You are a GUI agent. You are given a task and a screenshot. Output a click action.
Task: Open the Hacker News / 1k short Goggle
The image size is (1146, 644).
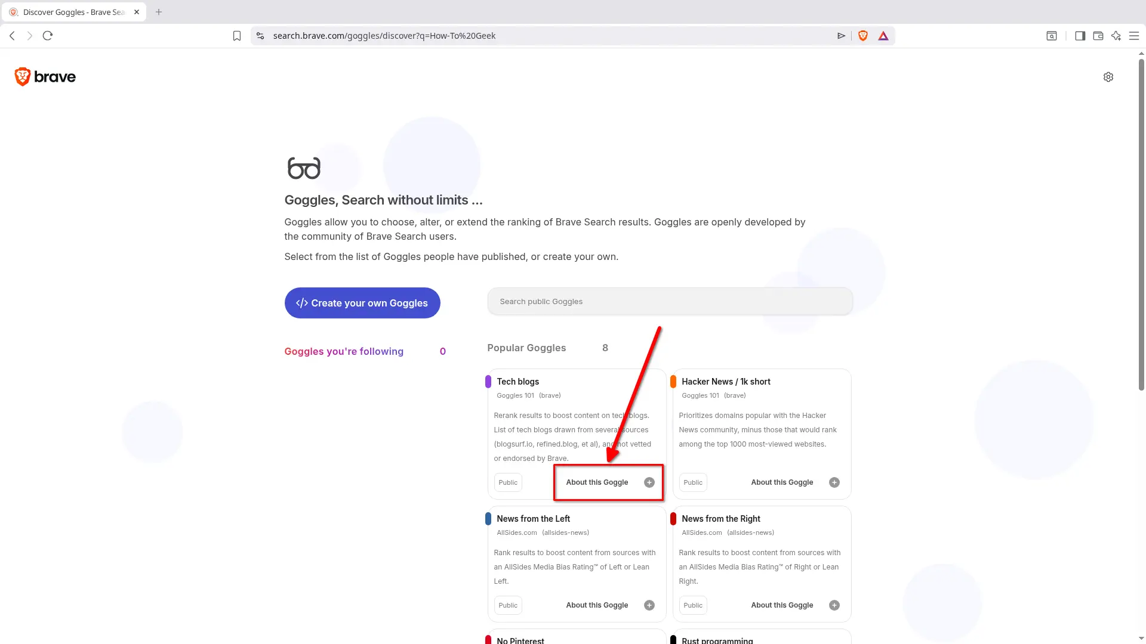tap(726, 382)
